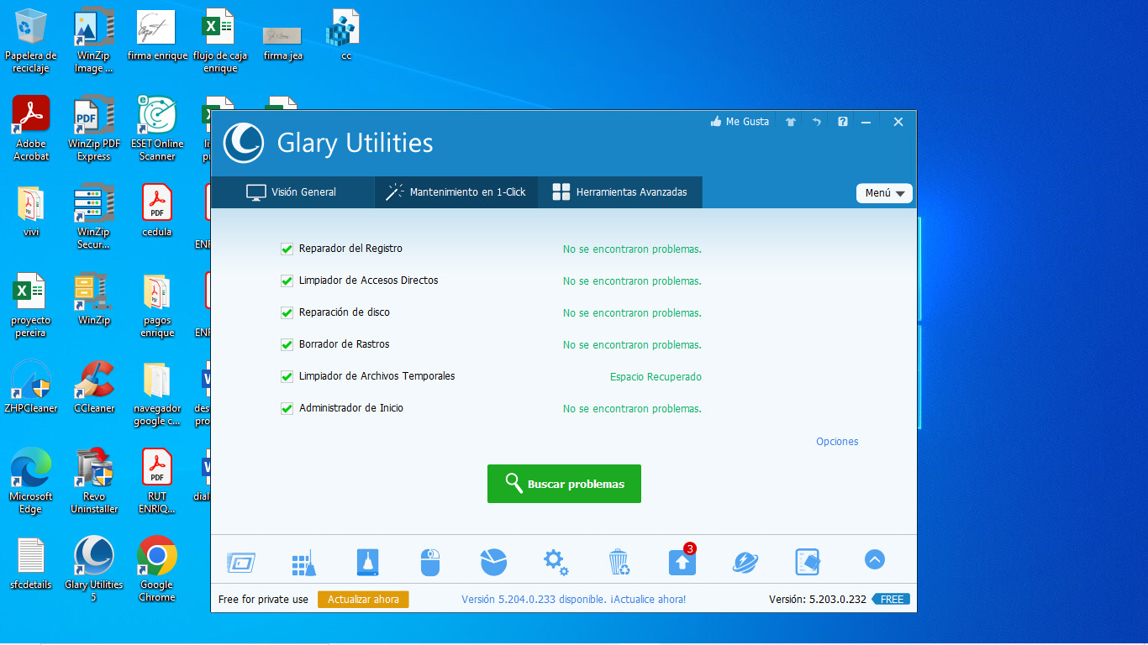
Task: Expand the bottom toolbar with up-chevron button
Action: point(874,559)
